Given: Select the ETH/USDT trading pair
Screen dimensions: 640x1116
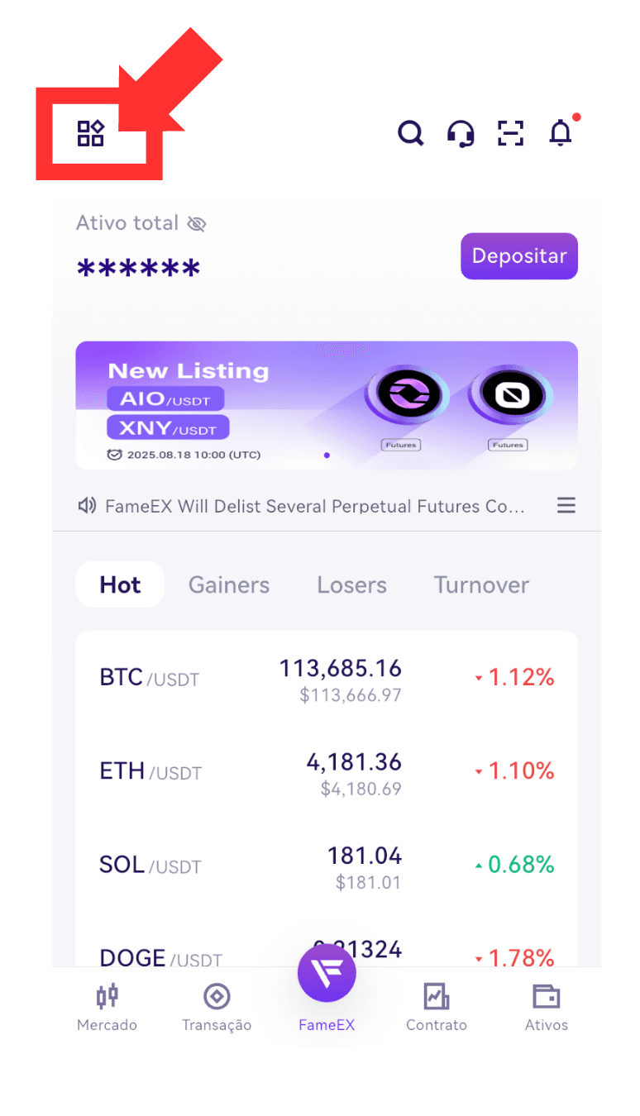Looking at the screenshot, I should pos(327,772).
